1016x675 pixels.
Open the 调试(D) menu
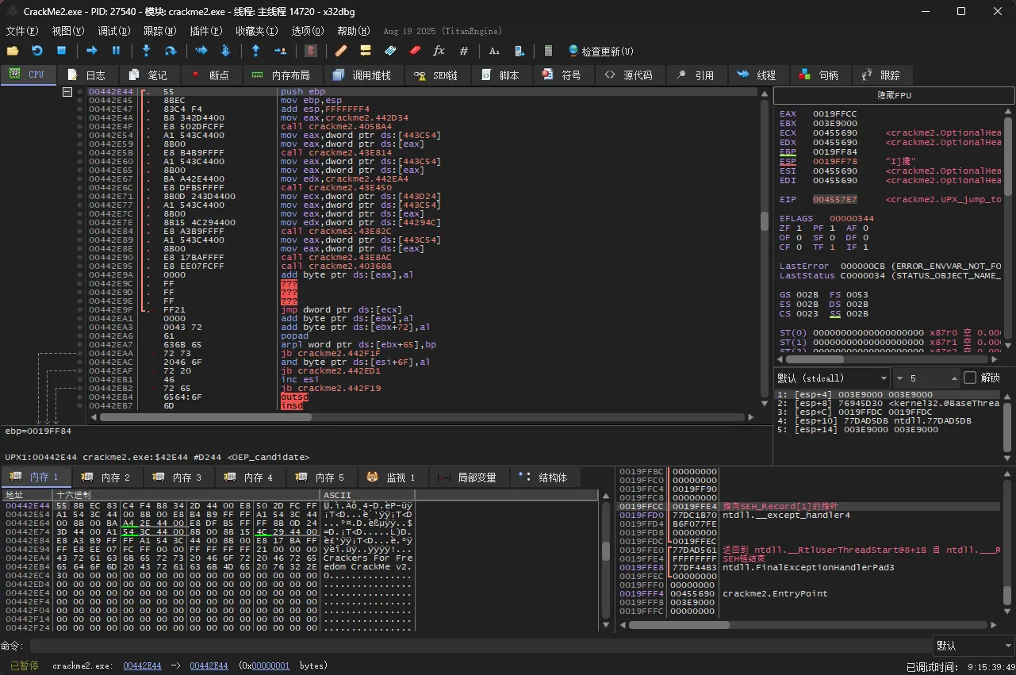pos(113,31)
